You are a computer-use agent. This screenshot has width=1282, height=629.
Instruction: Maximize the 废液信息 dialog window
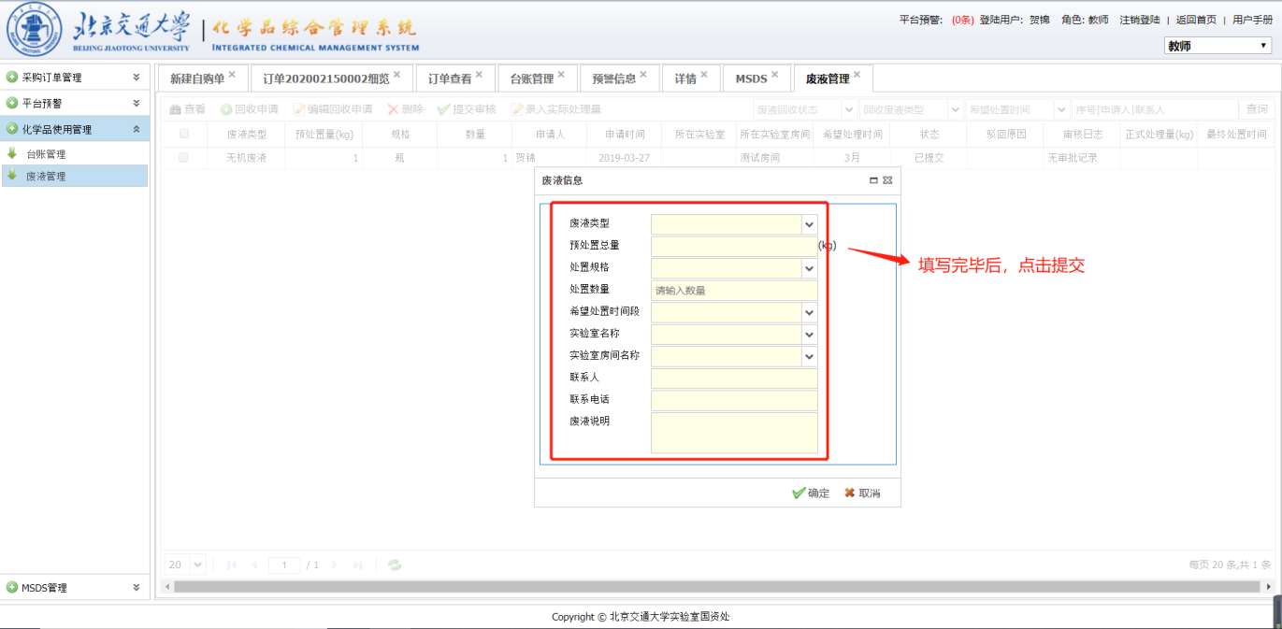click(873, 180)
